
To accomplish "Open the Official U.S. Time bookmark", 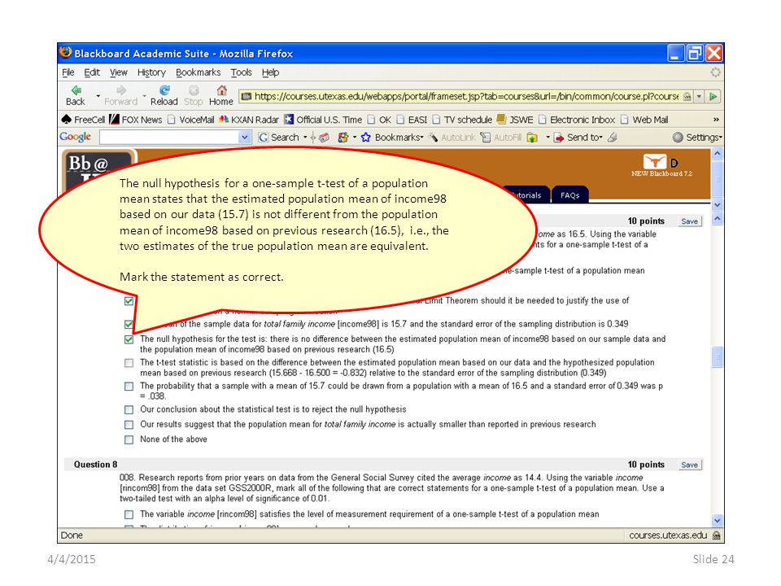I will [x=323, y=120].
